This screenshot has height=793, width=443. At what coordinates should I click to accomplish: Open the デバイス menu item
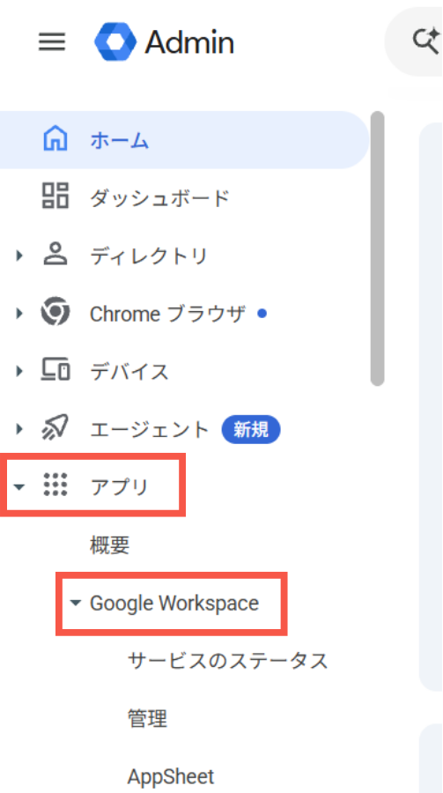[129, 372]
